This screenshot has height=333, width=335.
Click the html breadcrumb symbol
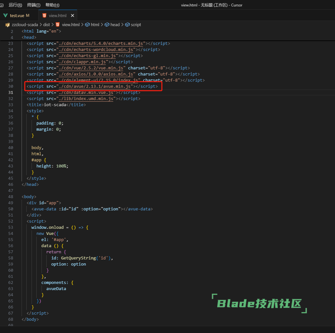[95, 25]
